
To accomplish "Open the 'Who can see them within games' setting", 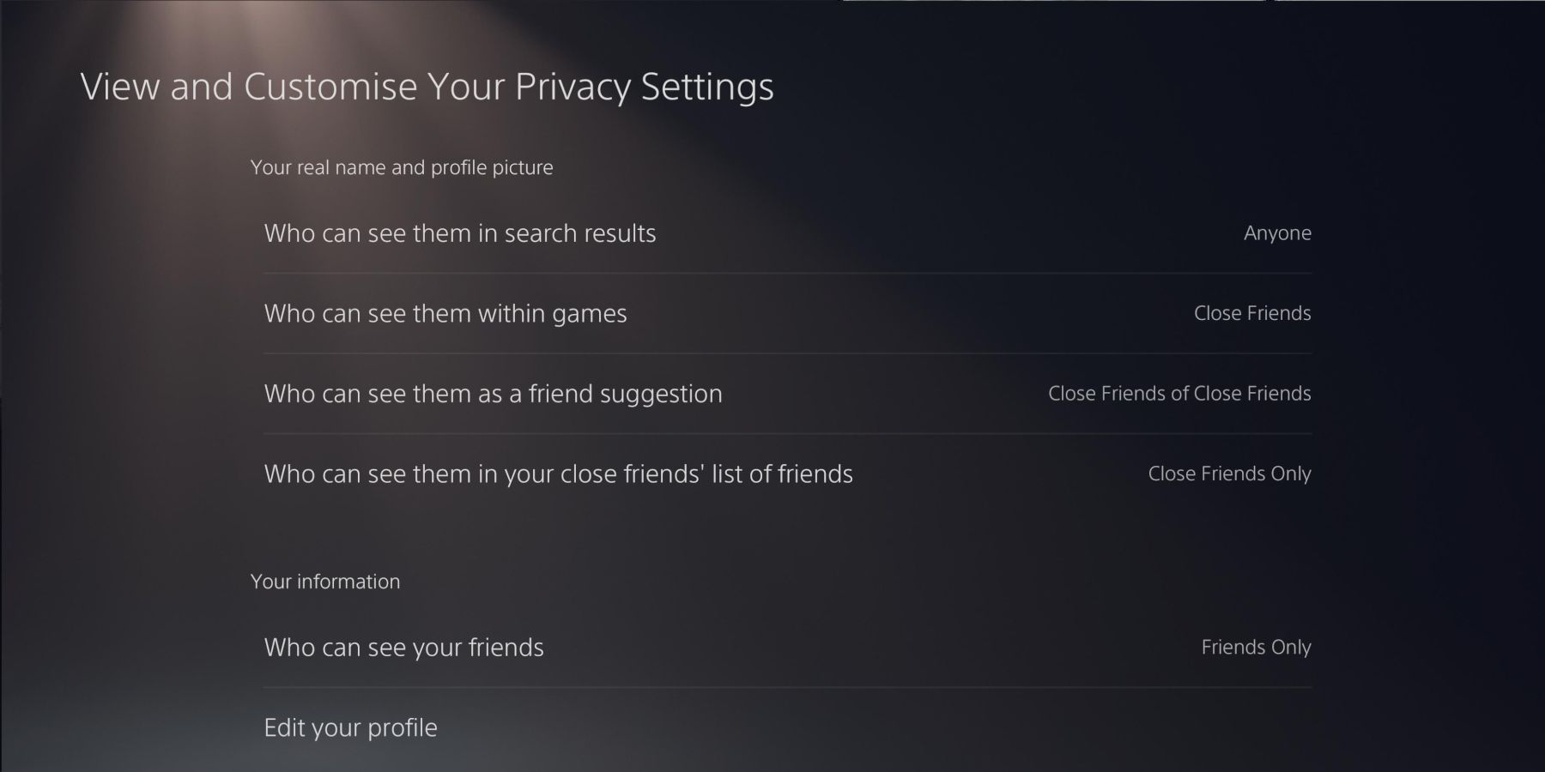I will (445, 313).
